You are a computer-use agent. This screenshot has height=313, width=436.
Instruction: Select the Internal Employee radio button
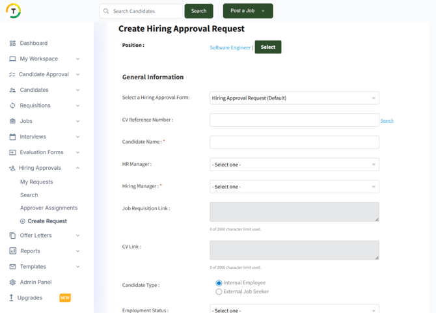tap(219, 283)
